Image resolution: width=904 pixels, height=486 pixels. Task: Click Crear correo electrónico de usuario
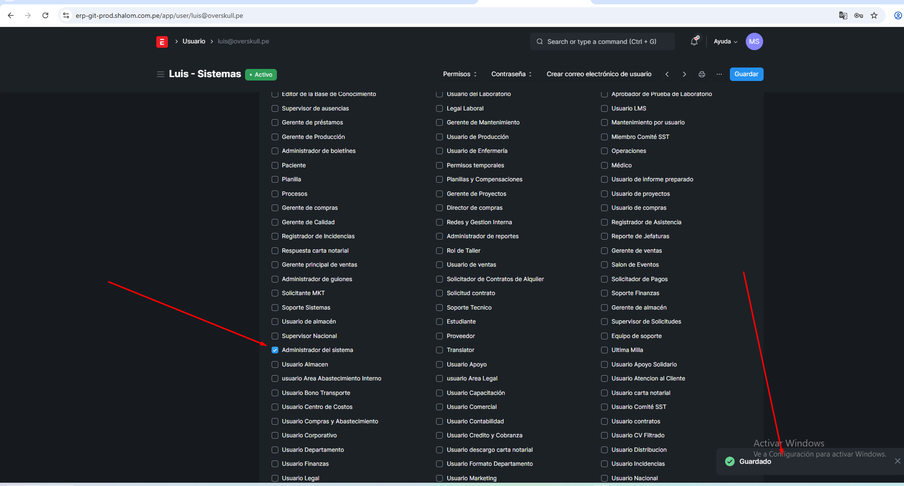point(599,74)
